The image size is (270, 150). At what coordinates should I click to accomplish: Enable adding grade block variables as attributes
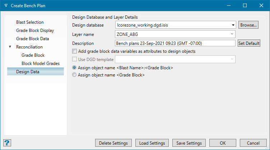point(75,51)
